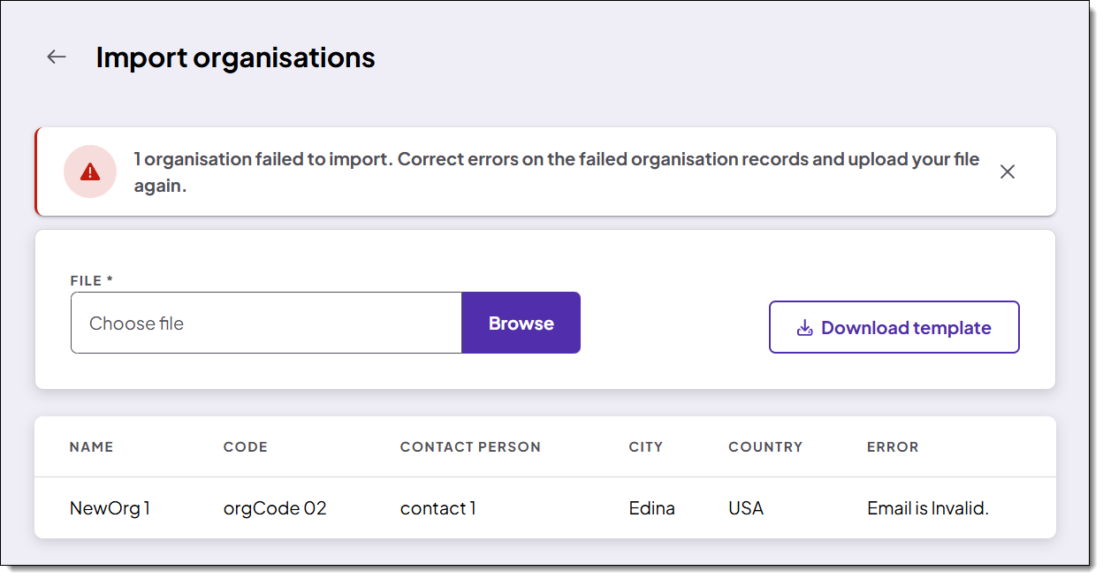Select the Contact Person column header
1103x579 pixels.
470,447
